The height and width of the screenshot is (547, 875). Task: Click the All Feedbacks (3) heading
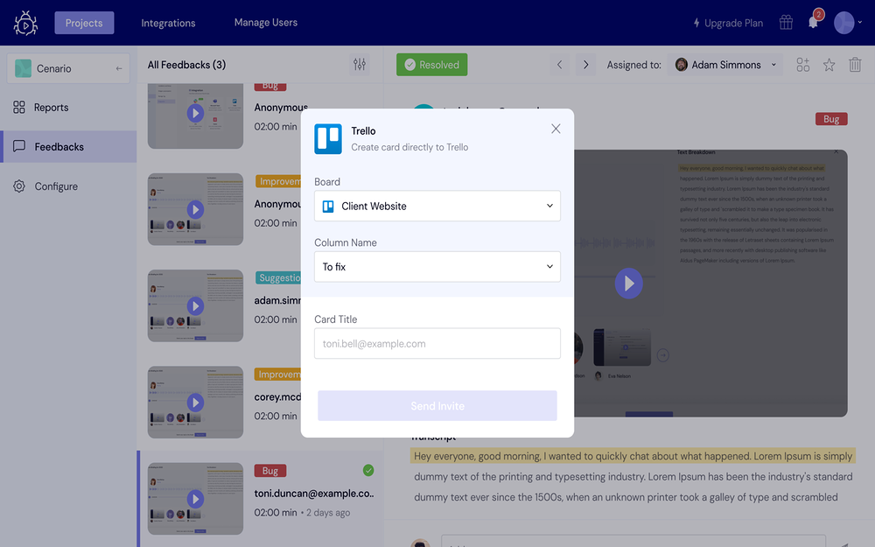click(x=186, y=65)
